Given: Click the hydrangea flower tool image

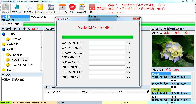Looking at the screenshot, I should [173, 51].
